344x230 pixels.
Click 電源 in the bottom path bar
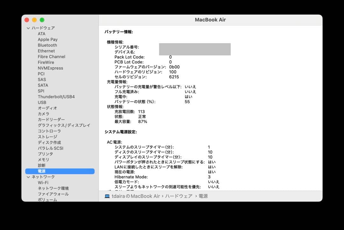203,196
